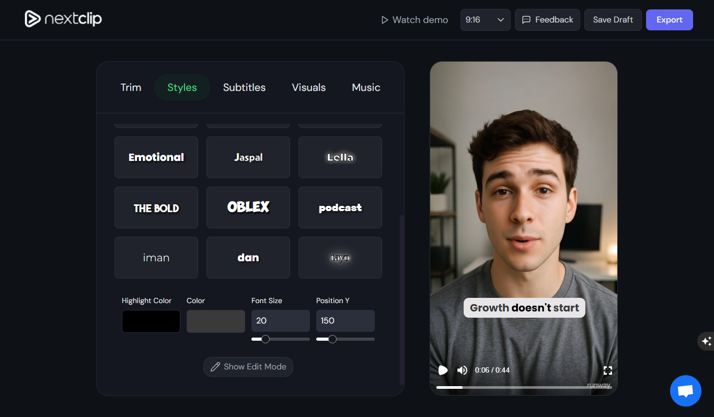
Task: Open the chat support widget
Action: pyautogui.click(x=685, y=391)
